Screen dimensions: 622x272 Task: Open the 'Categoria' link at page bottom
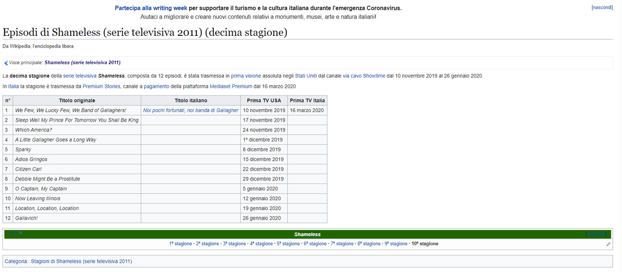point(16,261)
